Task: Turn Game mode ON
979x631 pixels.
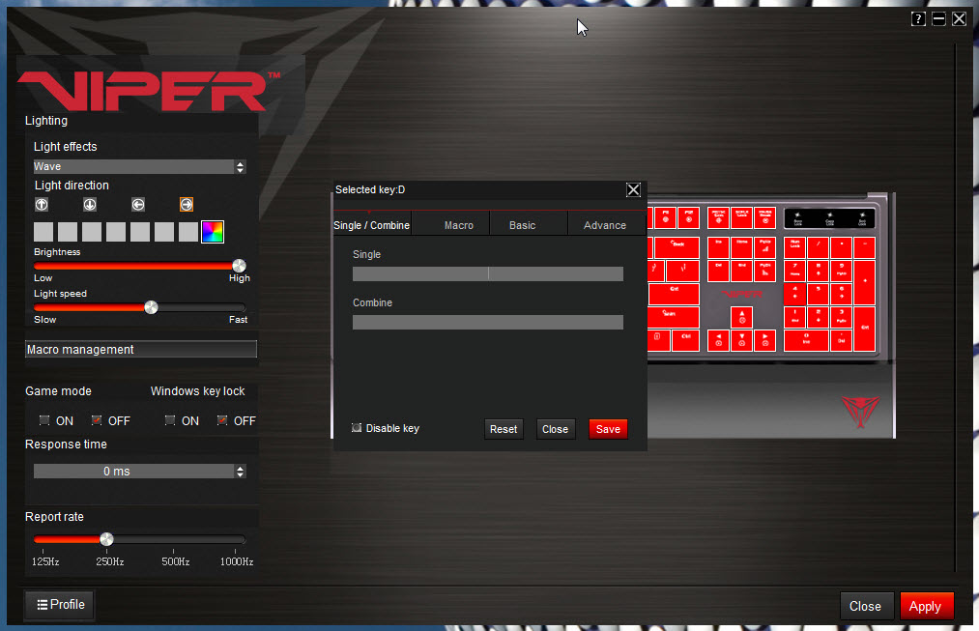Action: 44,420
